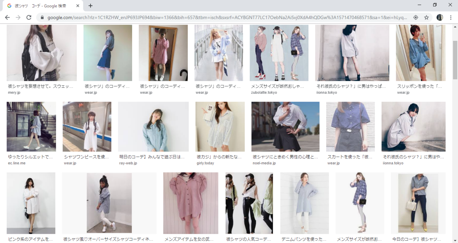Screen dimensions: 458x243
Task: Follow the ray-web.jp source link
Action: coord(128,163)
